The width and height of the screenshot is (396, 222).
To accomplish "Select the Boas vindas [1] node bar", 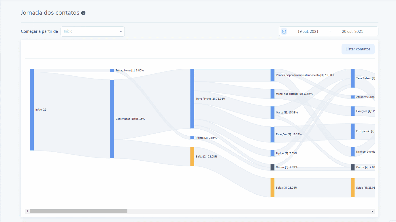I will coord(112,119).
